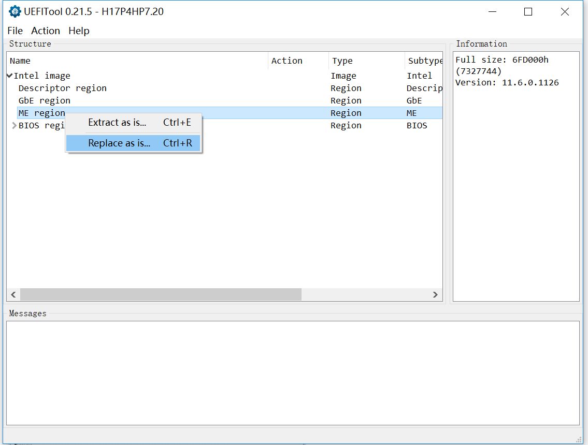The height and width of the screenshot is (445, 588).
Task: Click the Version 11.6.0.1126 text in Information
Action: (x=507, y=82)
